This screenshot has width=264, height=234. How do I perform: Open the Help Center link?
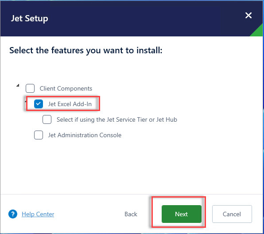pyautogui.click(x=38, y=214)
